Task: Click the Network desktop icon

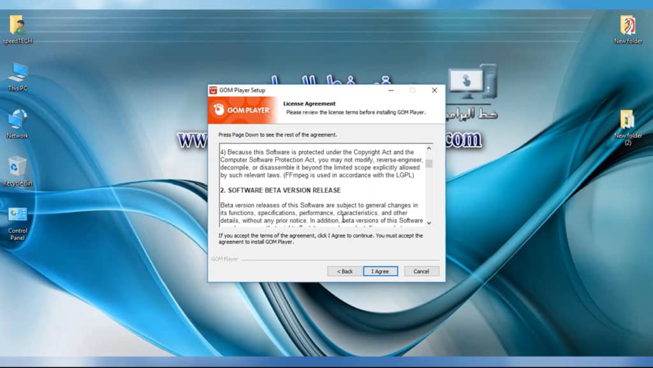Action: pos(17,120)
